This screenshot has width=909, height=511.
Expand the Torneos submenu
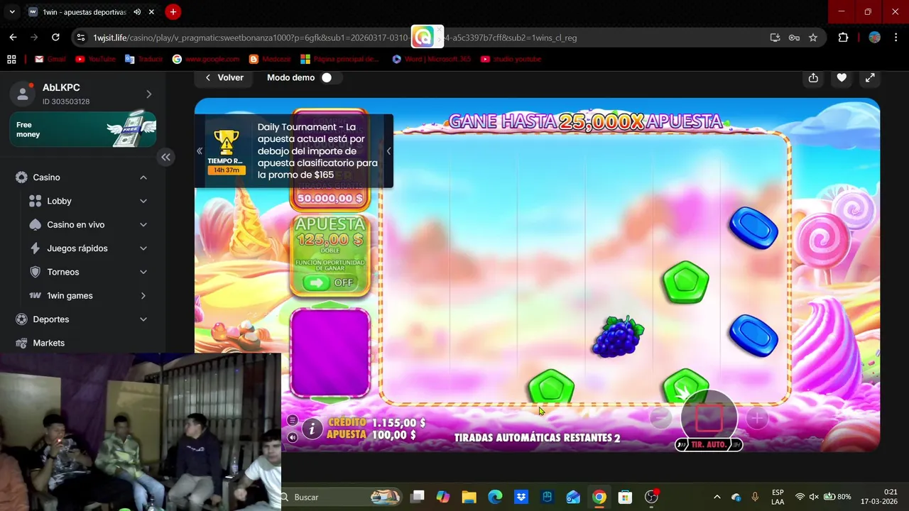(143, 272)
